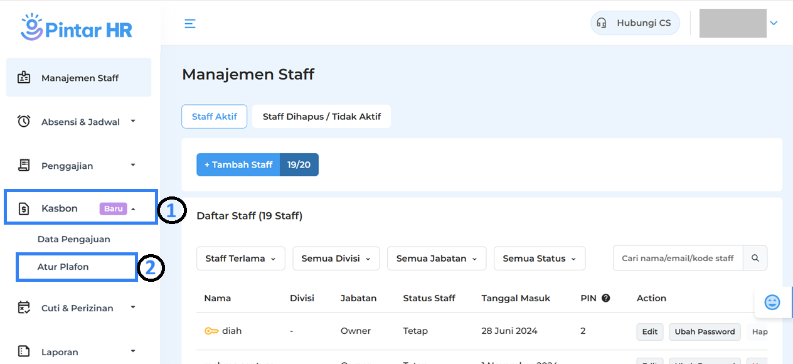
Task: Select Atur Plafon in sidebar
Action: (63, 267)
